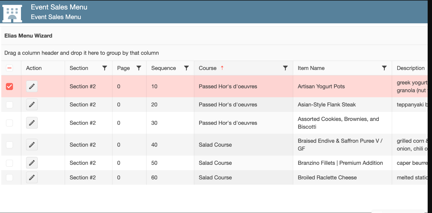Edit the Assorted Cookies, Brownies row
432x213 pixels.
pyautogui.click(x=32, y=123)
